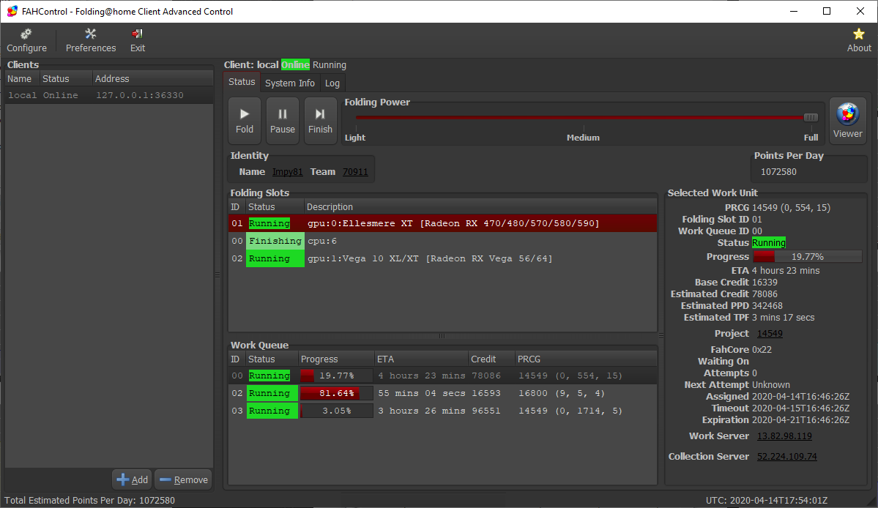Open project 14549 link
The width and height of the screenshot is (878, 508).
[x=770, y=334]
